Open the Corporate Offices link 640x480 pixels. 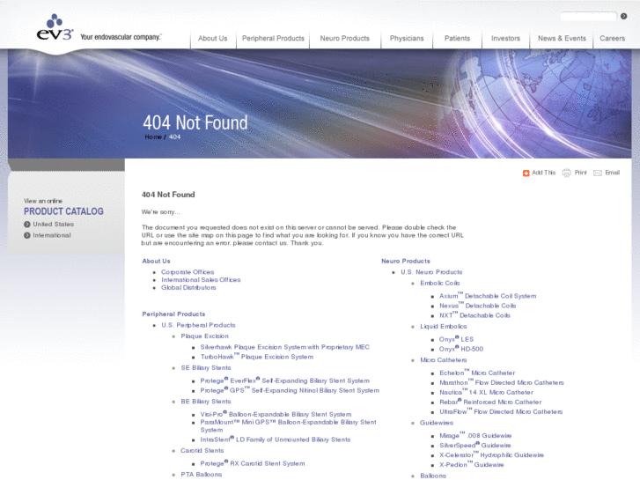pyautogui.click(x=188, y=272)
